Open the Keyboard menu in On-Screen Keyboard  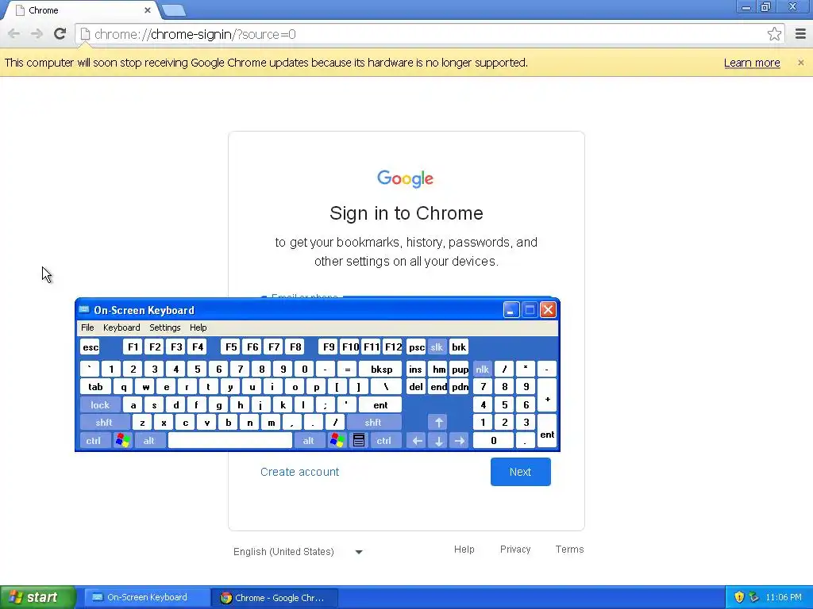click(x=121, y=327)
